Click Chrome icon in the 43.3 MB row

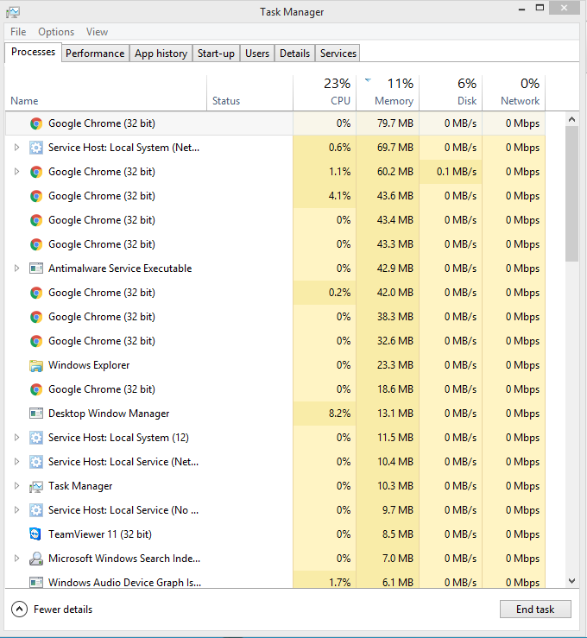point(36,244)
